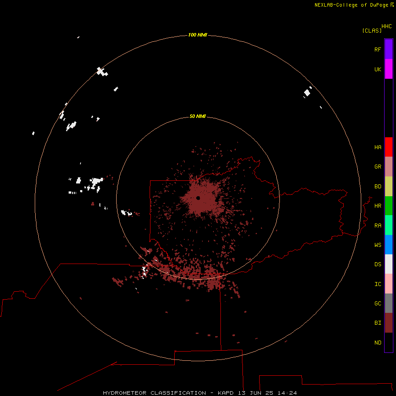Pick the RA light green legend swatch
This screenshot has width=396, height=396.
[389, 225]
